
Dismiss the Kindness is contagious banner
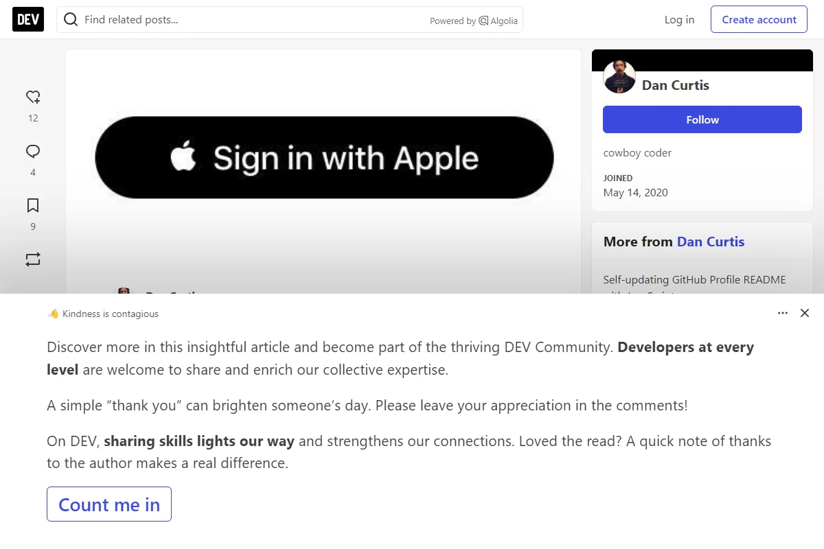click(805, 313)
